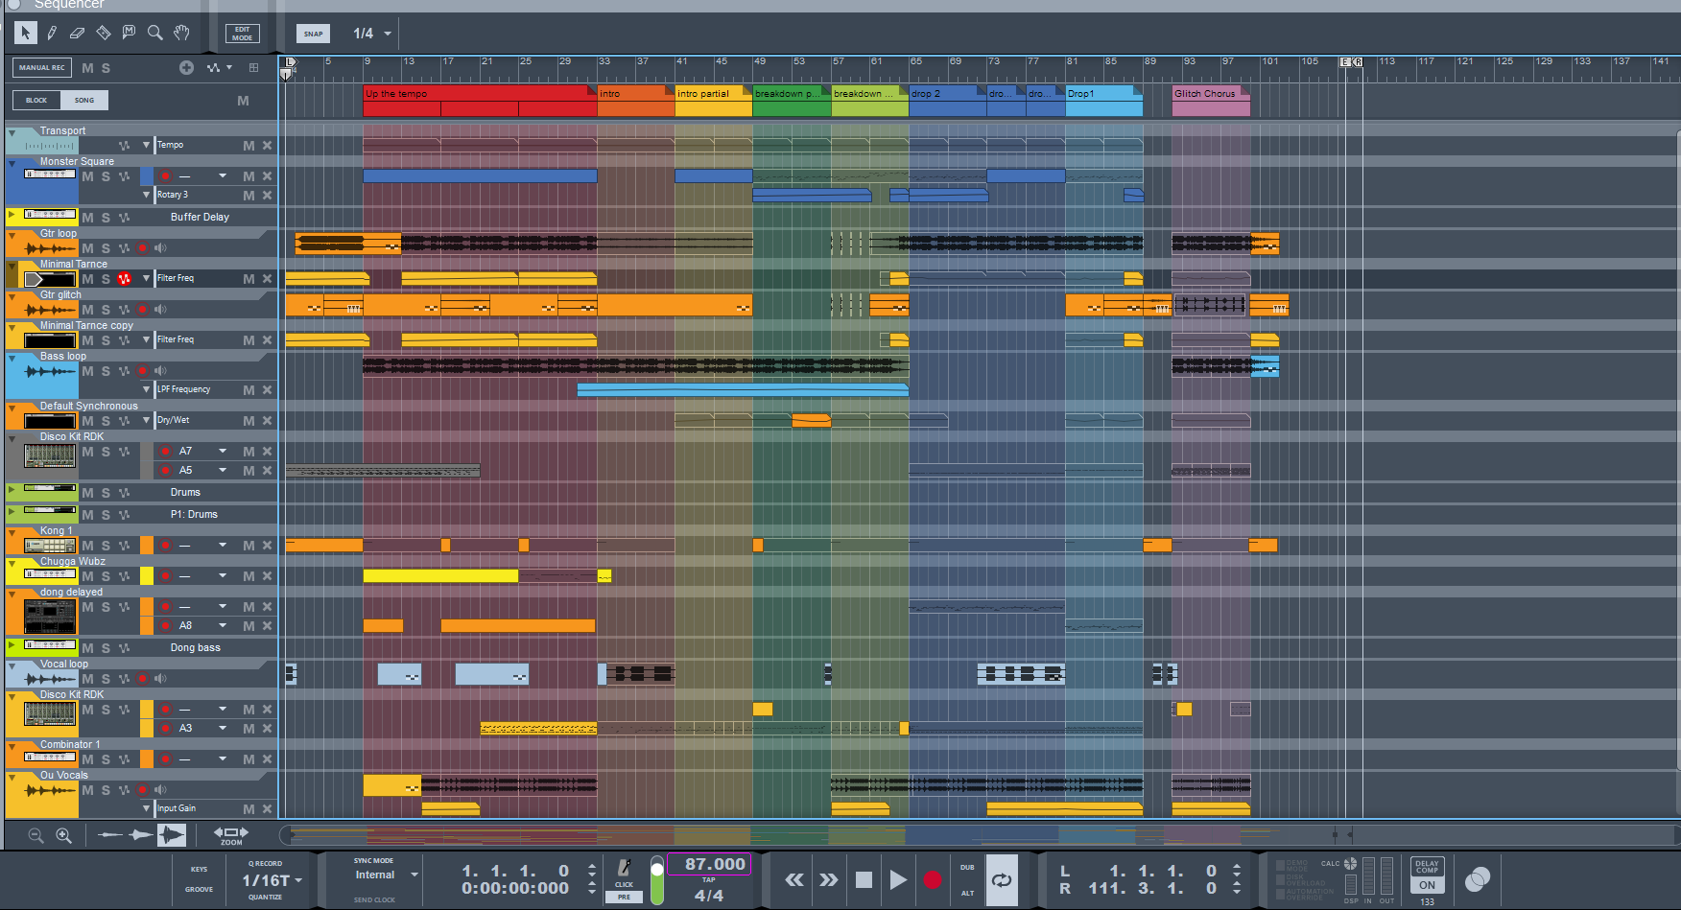
Task: Collapse the Monster Square track triangle
Action: click(x=12, y=162)
